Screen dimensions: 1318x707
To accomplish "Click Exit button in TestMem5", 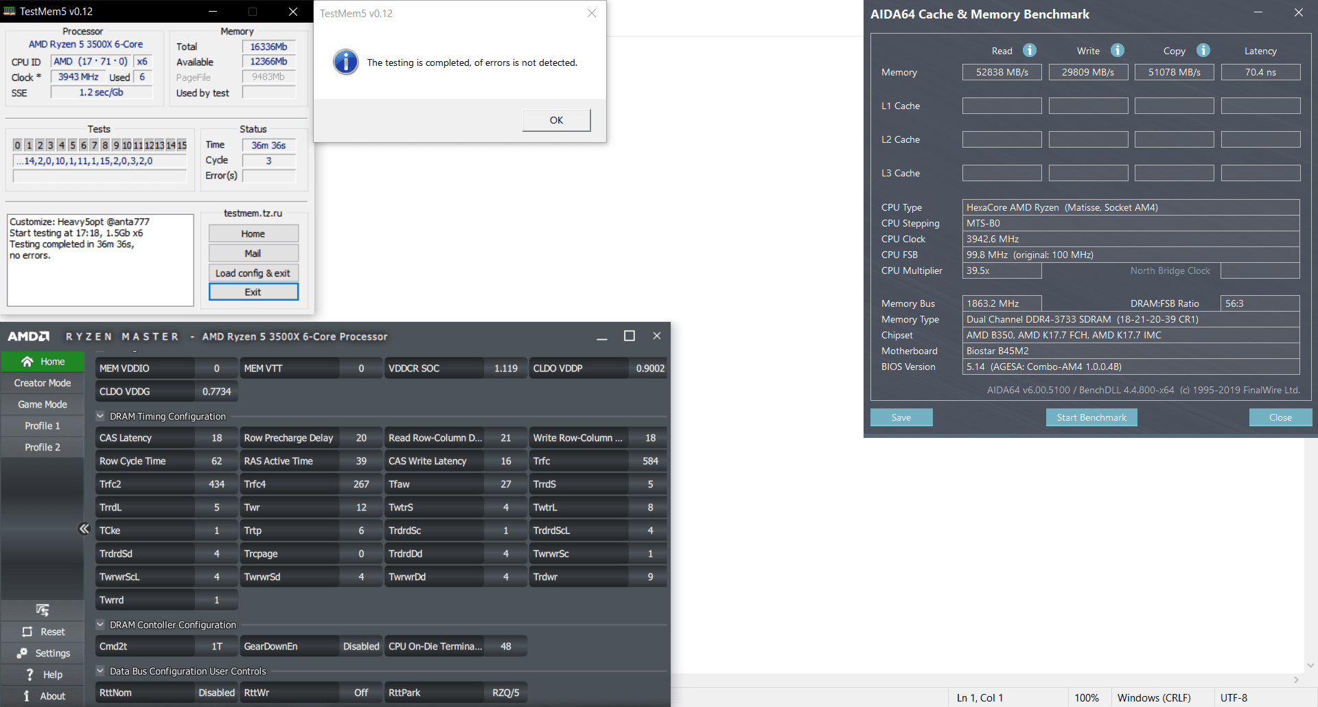I will (x=253, y=292).
